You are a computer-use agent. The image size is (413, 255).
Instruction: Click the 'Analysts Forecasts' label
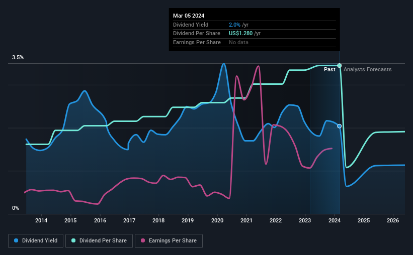(x=367, y=69)
